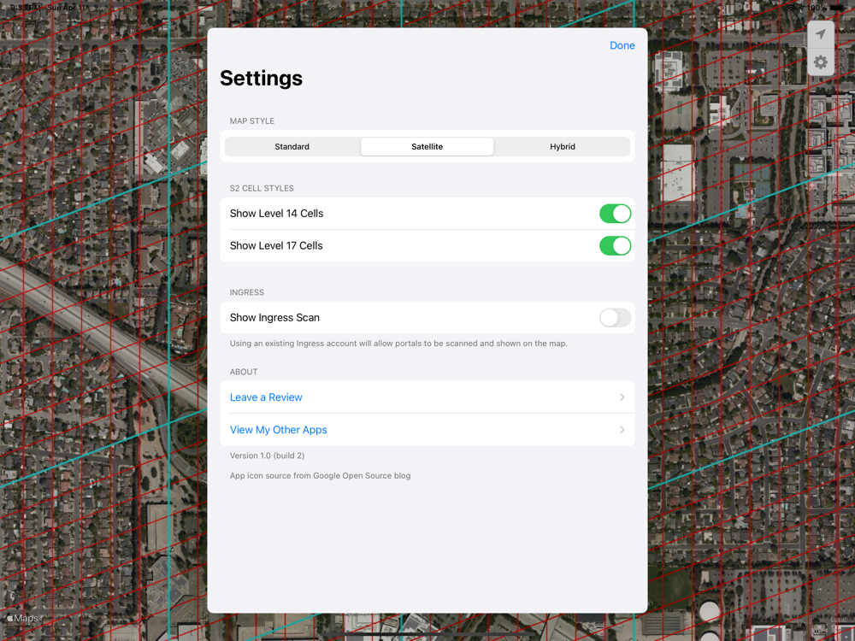Click the Show Ingress Scan label
This screenshot has height=641, width=855.
[x=274, y=318]
